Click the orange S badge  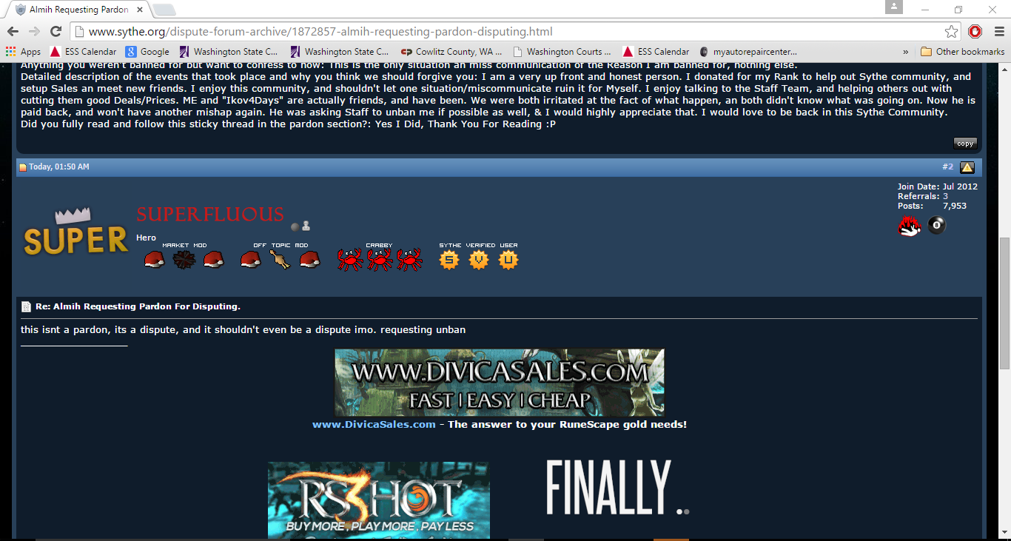449,260
